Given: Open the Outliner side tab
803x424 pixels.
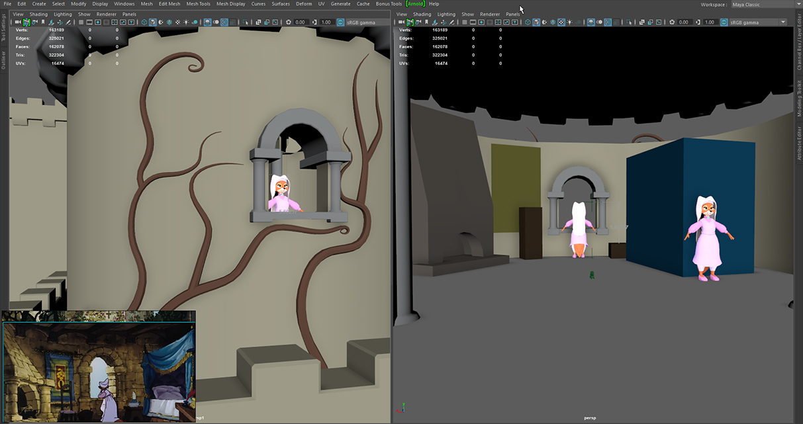Looking at the screenshot, I should [x=3, y=60].
